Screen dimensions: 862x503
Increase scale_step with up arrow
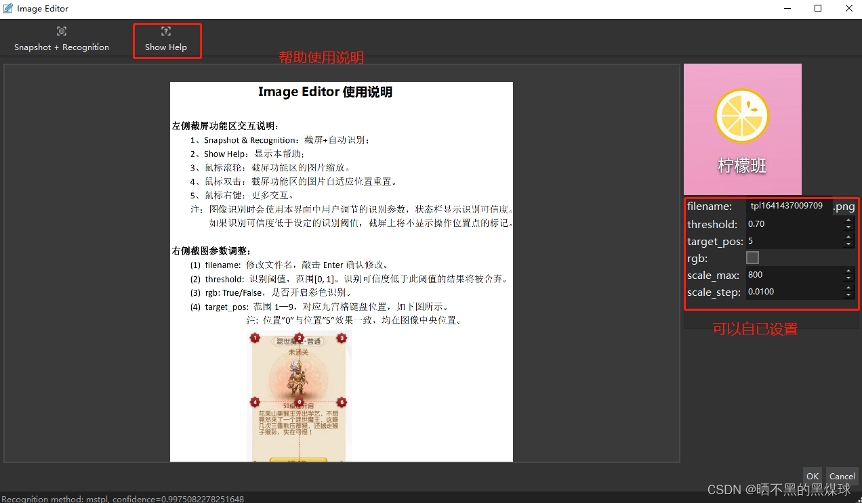[848, 288]
